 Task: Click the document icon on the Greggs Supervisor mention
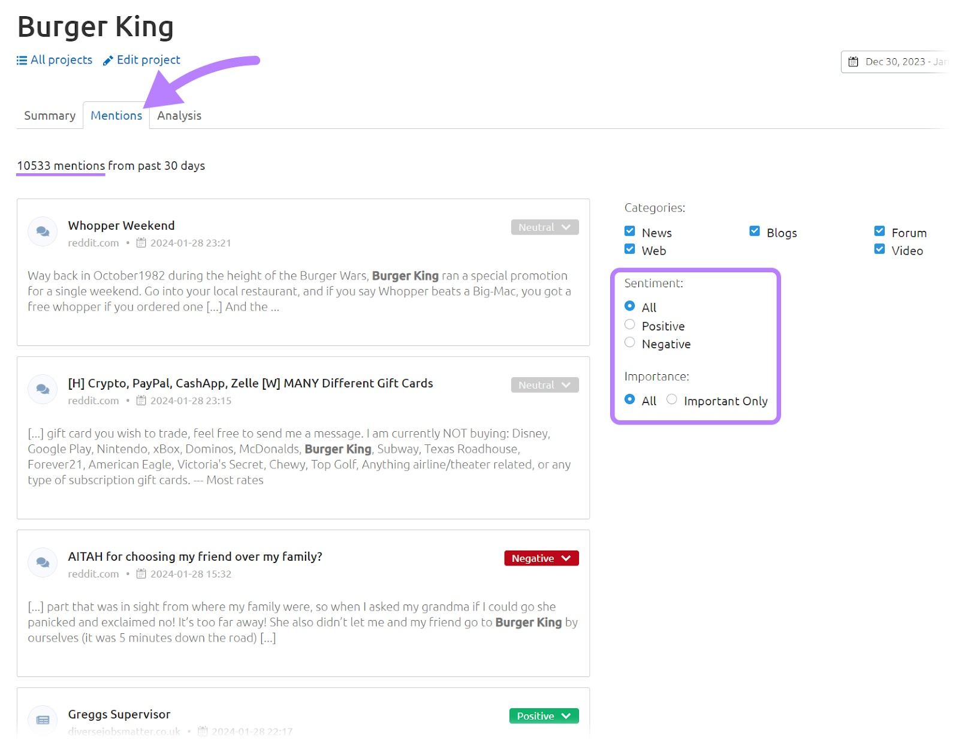(x=42, y=720)
